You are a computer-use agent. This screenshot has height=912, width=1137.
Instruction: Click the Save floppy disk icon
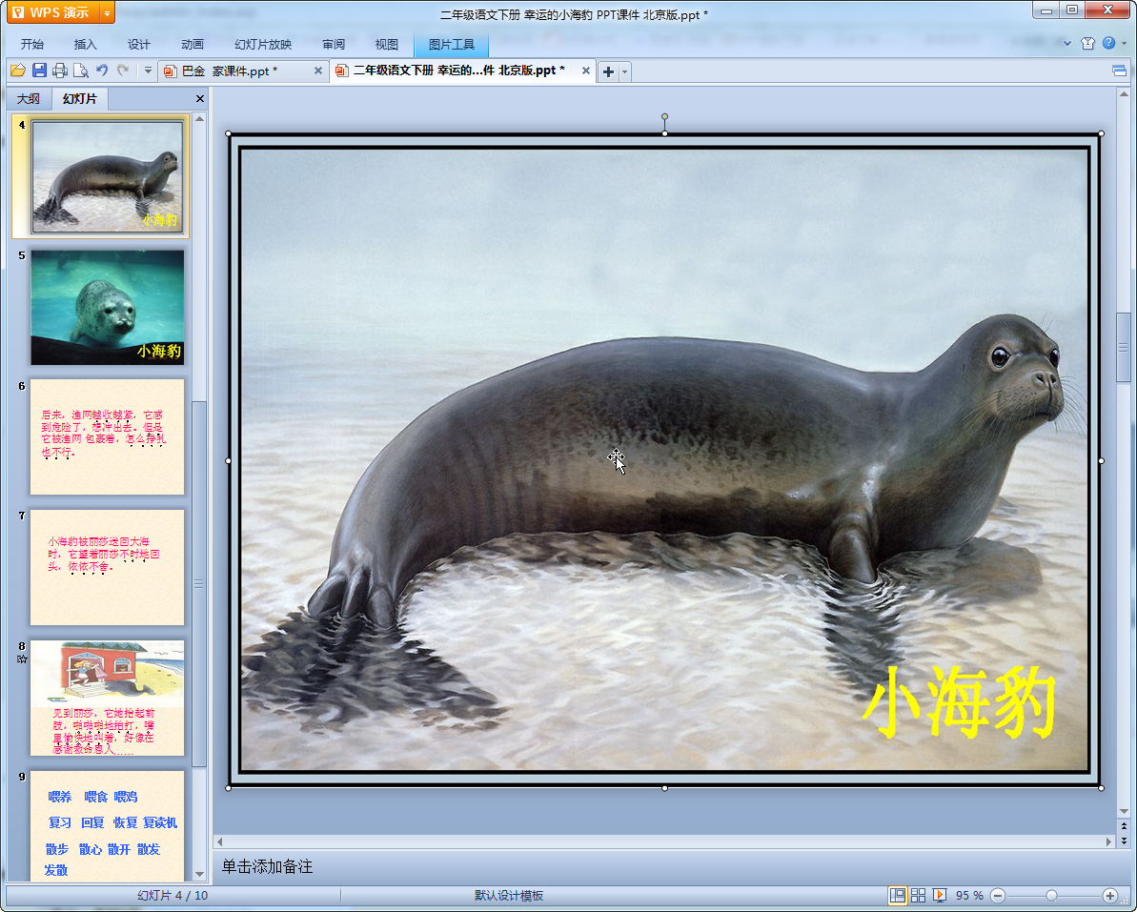[x=39, y=71]
